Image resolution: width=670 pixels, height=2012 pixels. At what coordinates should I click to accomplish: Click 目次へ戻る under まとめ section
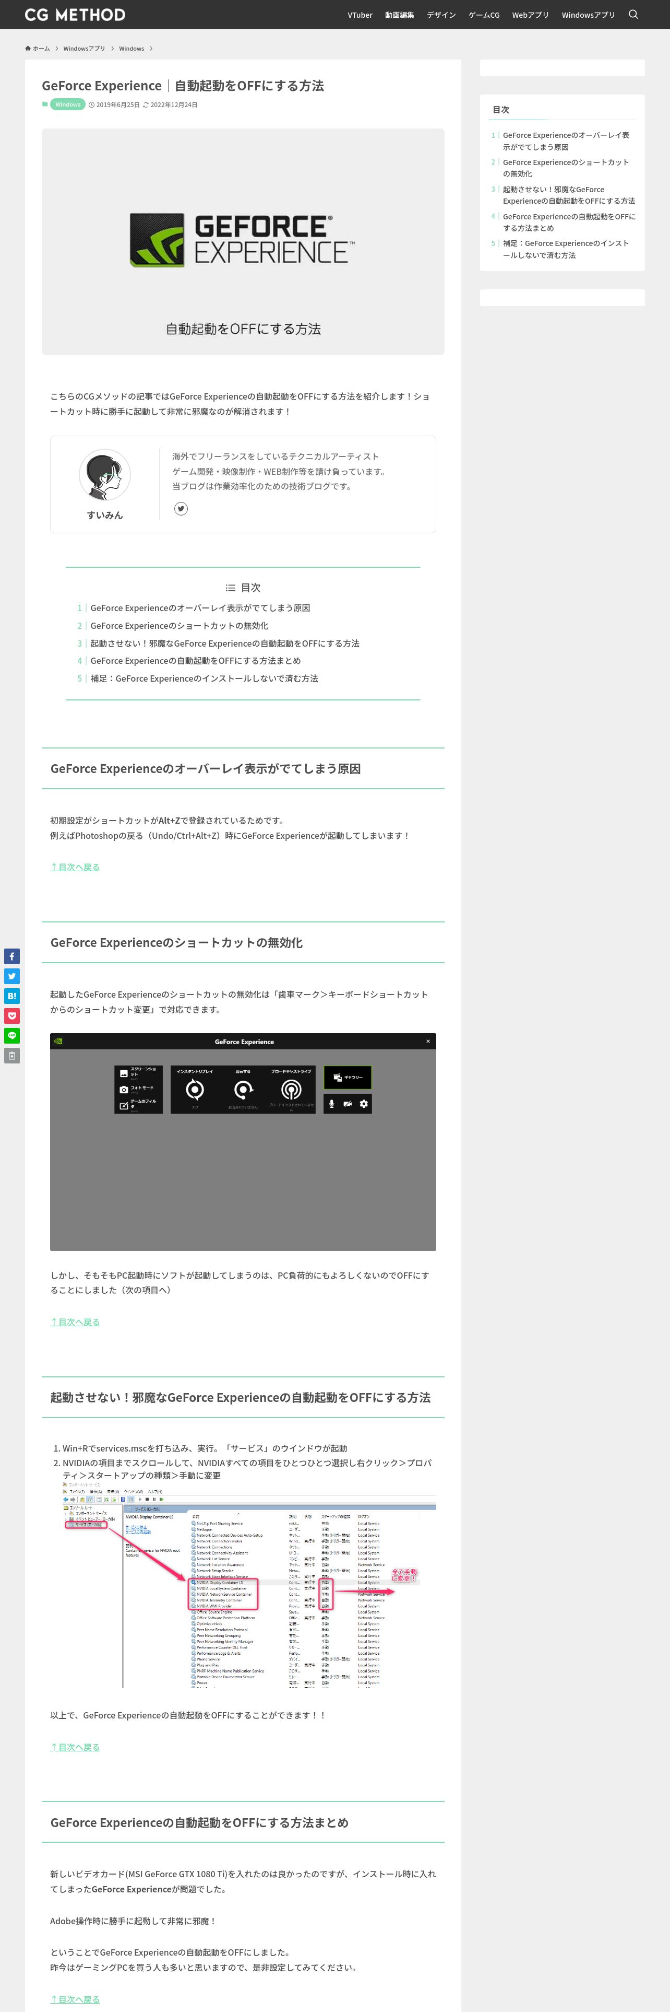[75, 1999]
